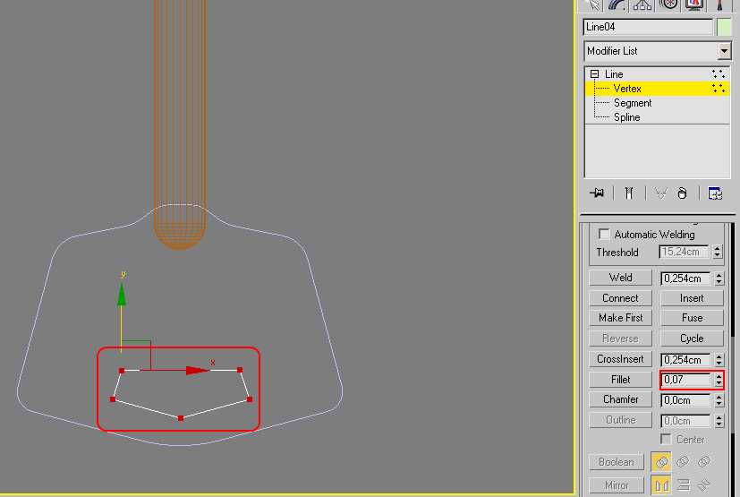
Task: Decrease the CrossInsert spinner value
Action: tap(719, 363)
